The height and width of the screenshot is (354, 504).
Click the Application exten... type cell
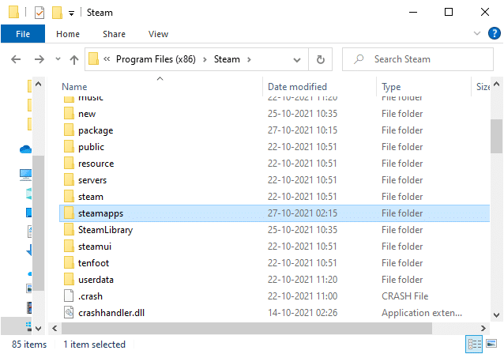coord(422,313)
